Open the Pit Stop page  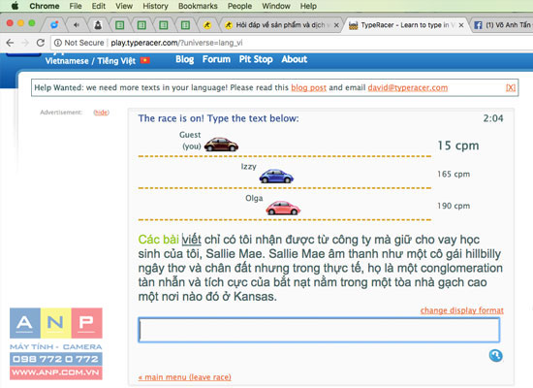tap(256, 59)
